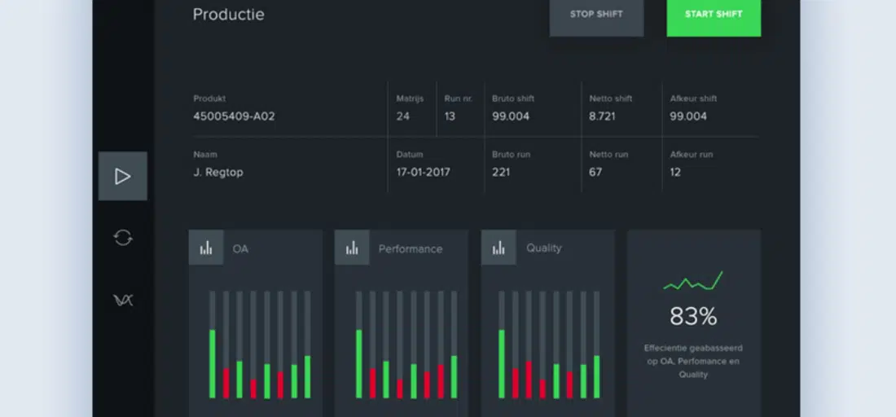Select the OA panel header label
Viewport: 896px width, 417px height.
[240, 248]
